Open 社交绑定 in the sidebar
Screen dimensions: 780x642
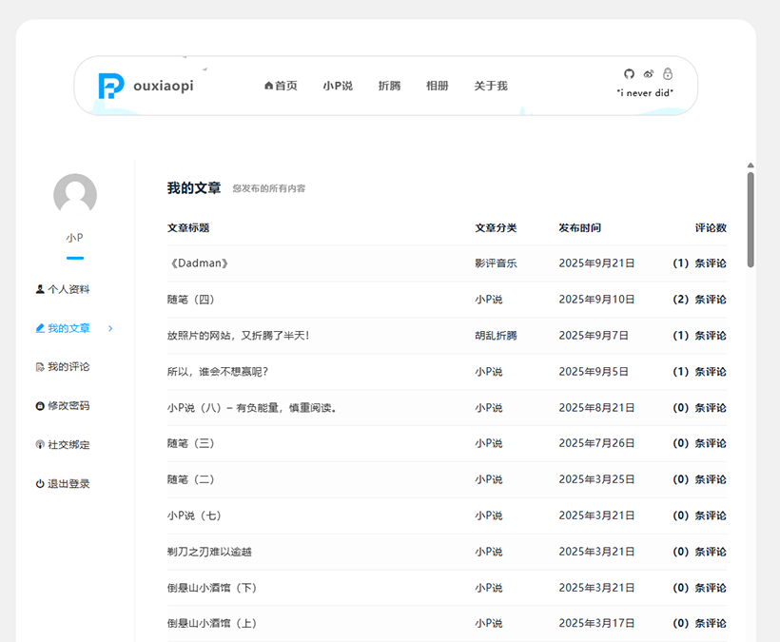click(x=68, y=445)
